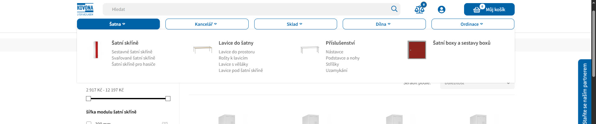
Task: Open the Ordinace menu
Action: click(472, 24)
